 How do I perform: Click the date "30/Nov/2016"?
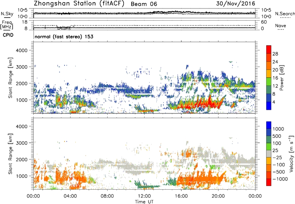pyautogui.click(x=236, y=4)
